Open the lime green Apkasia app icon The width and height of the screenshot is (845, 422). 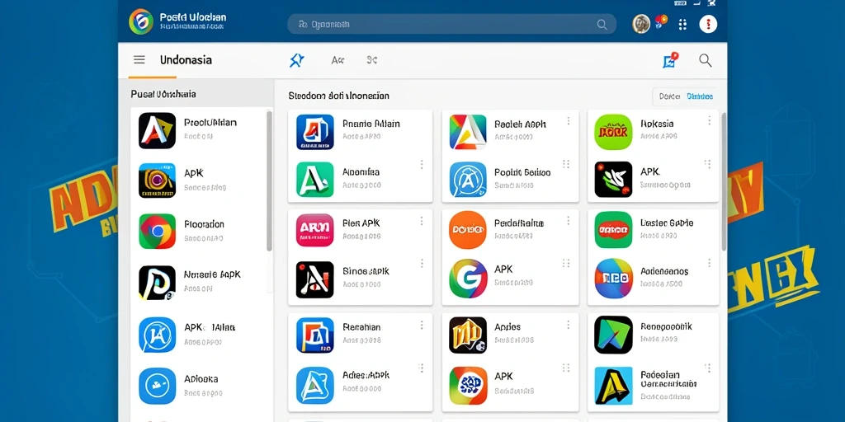coord(613,132)
